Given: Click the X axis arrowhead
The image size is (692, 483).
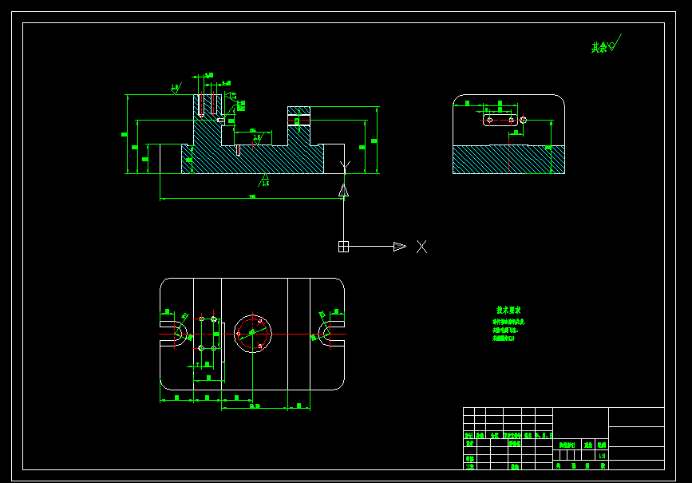Looking at the screenshot, I should (399, 247).
